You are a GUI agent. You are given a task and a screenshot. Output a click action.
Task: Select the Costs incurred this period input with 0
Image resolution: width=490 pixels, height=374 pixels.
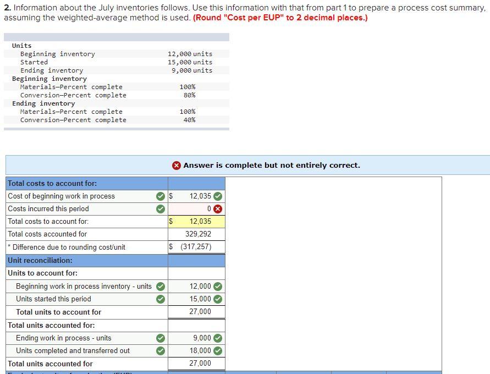[196, 209]
